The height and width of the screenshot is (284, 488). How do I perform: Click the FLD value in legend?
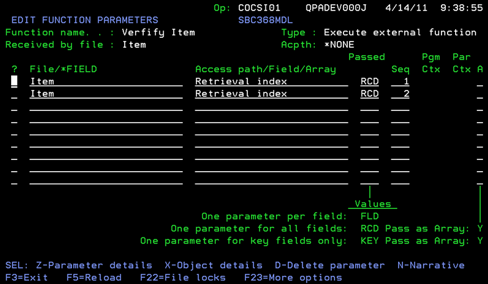(x=370, y=216)
